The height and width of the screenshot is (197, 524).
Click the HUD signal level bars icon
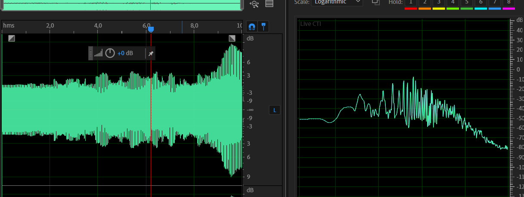99,53
